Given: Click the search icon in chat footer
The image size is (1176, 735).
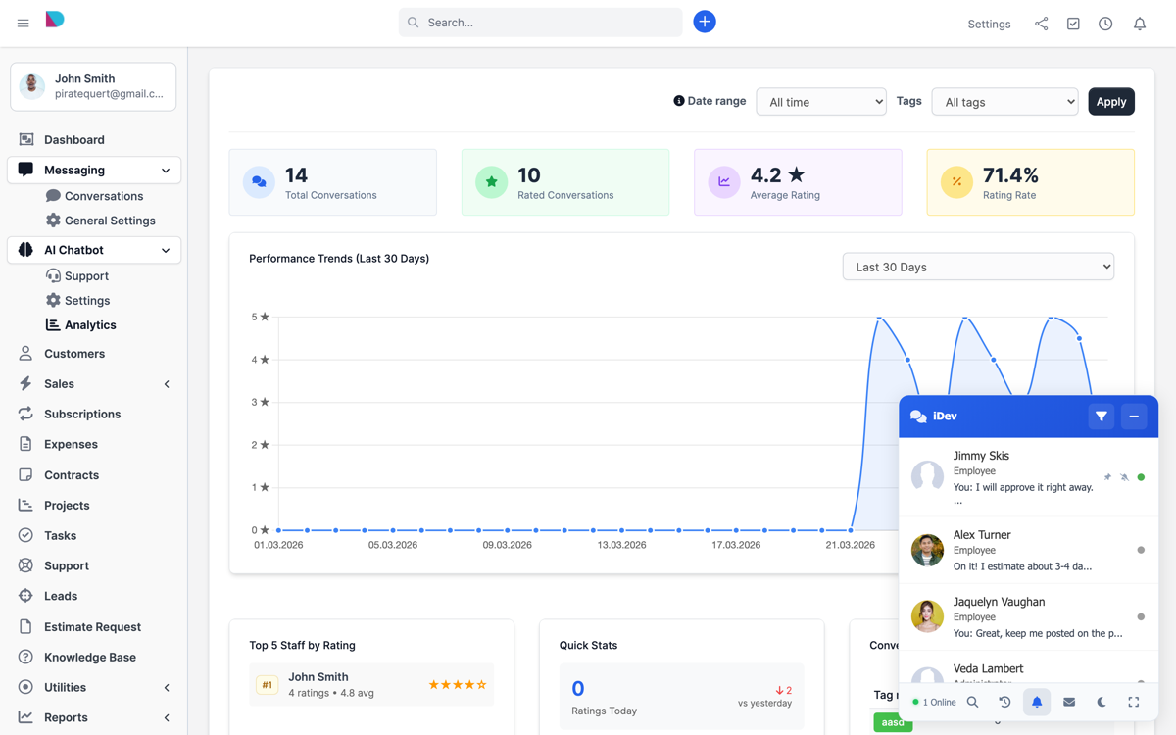Looking at the screenshot, I should (972, 702).
